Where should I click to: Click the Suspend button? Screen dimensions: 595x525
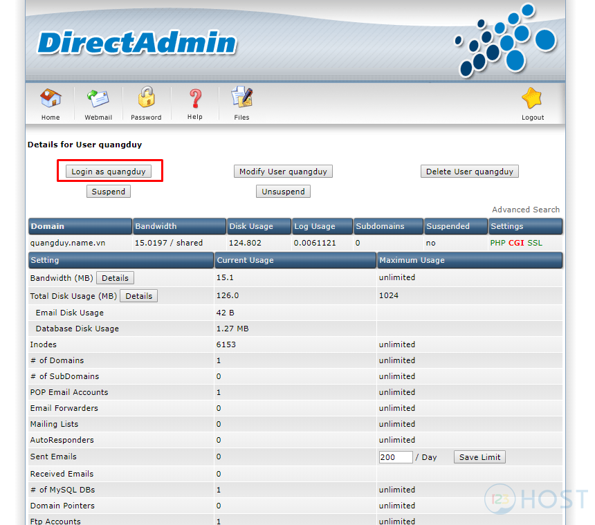tap(109, 192)
